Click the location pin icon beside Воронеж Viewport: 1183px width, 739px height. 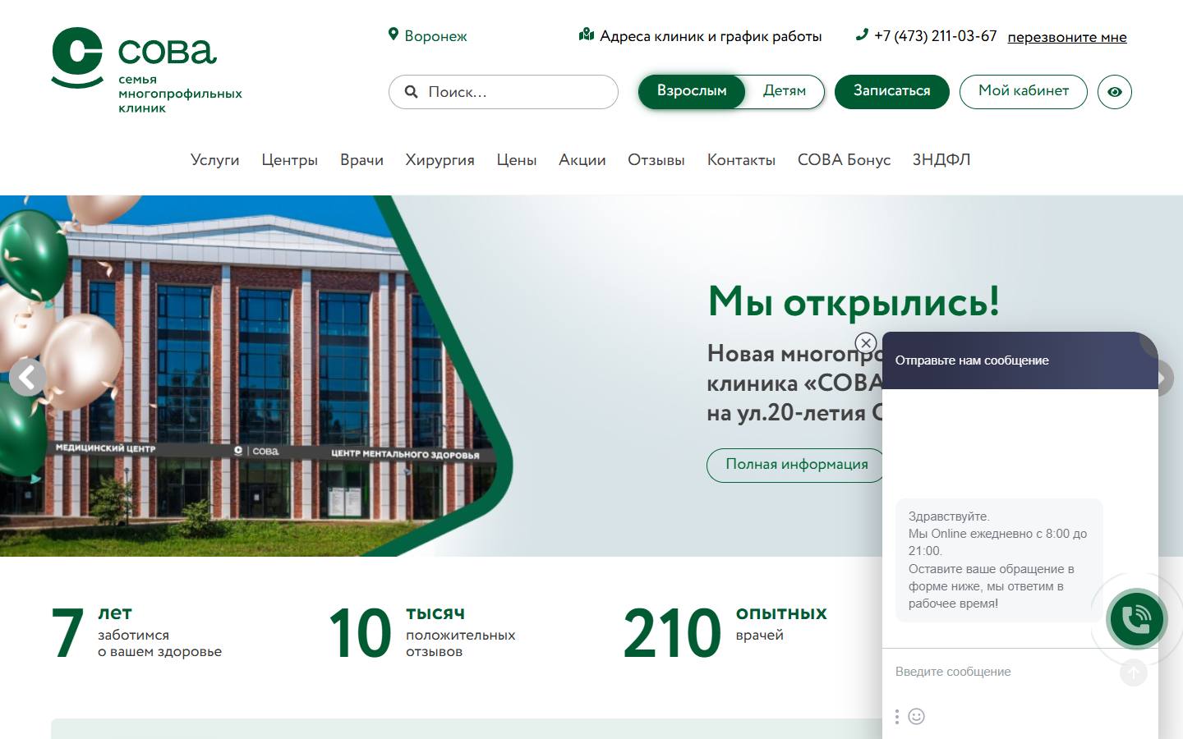pyautogui.click(x=394, y=34)
